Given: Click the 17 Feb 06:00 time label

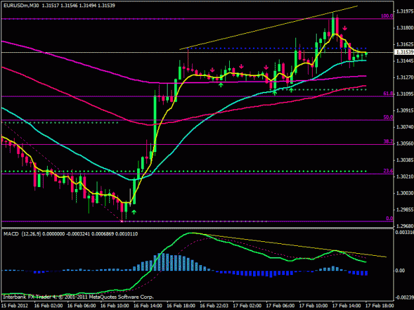Looking at the screenshot, I should [280, 306].
